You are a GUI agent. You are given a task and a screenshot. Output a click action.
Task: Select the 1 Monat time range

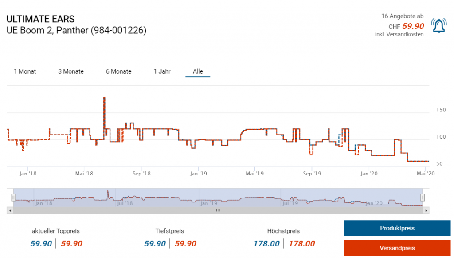tap(25, 71)
